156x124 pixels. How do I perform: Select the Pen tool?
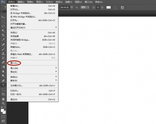point(3,81)
